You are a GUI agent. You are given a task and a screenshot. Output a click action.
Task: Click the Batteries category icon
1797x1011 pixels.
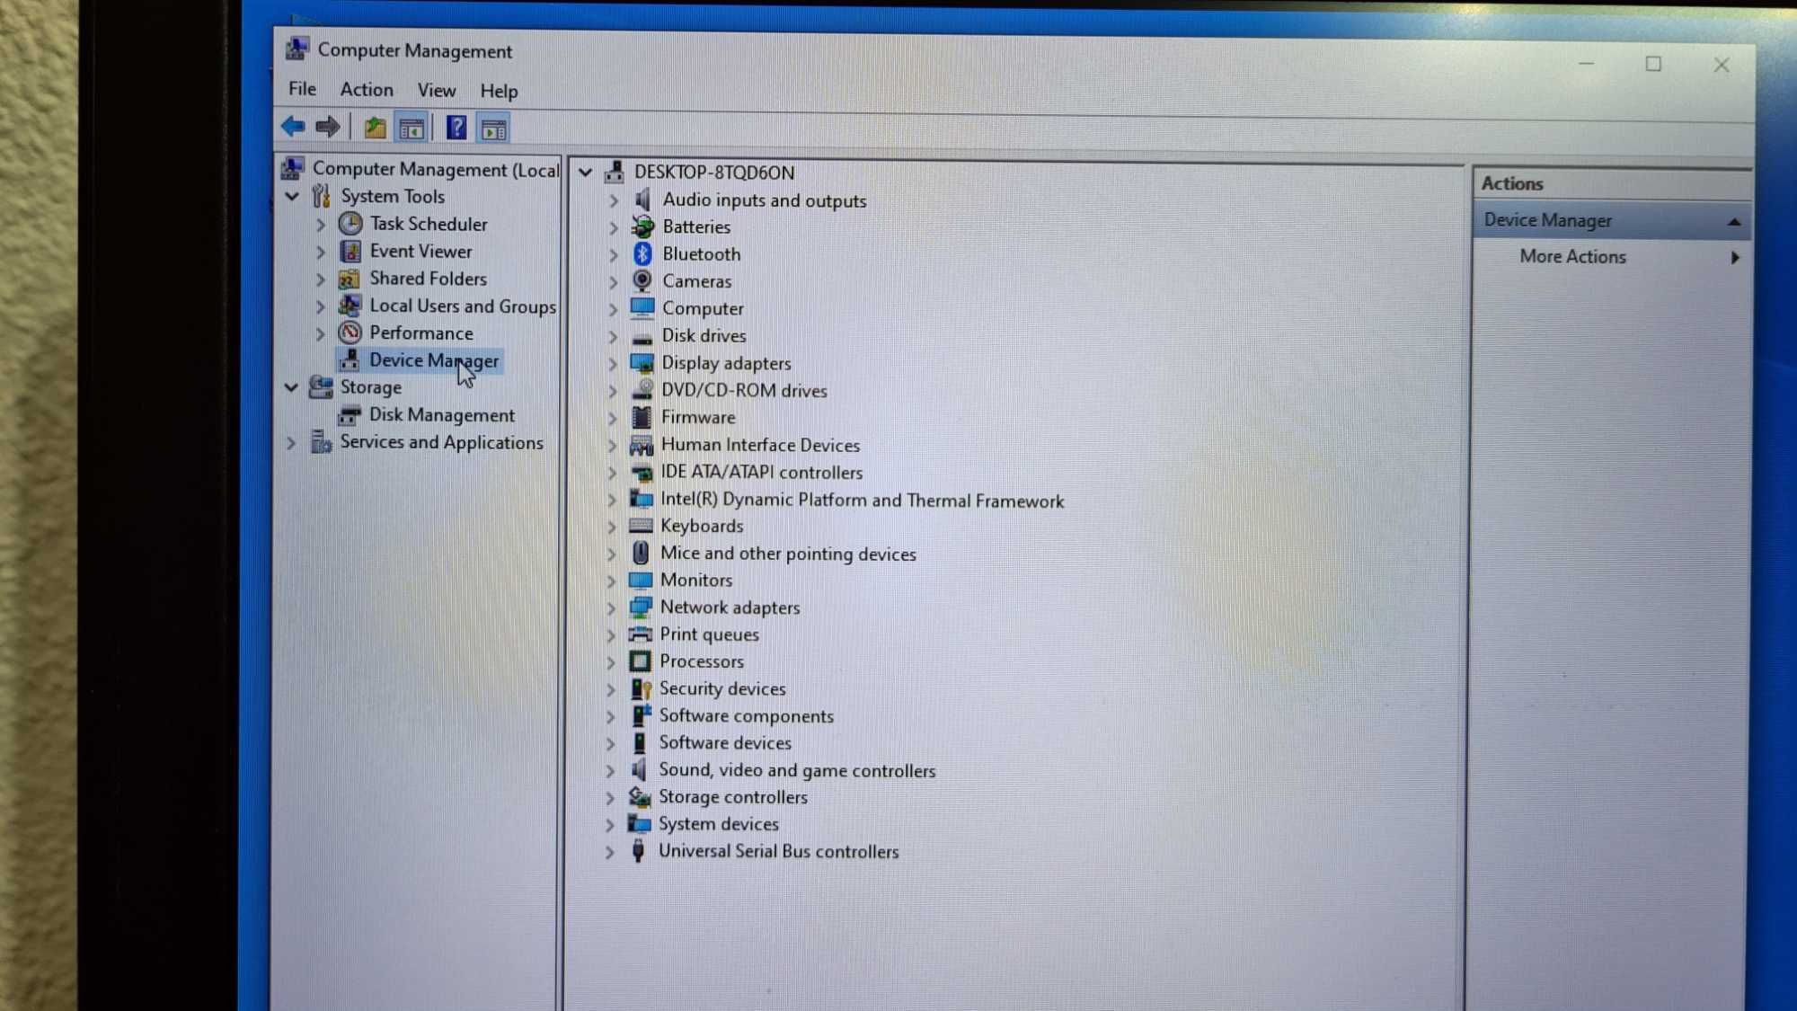click(x=642, y=227)
